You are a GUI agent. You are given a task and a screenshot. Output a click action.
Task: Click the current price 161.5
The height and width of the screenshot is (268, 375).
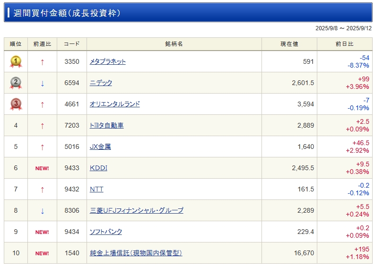(305, 190)
